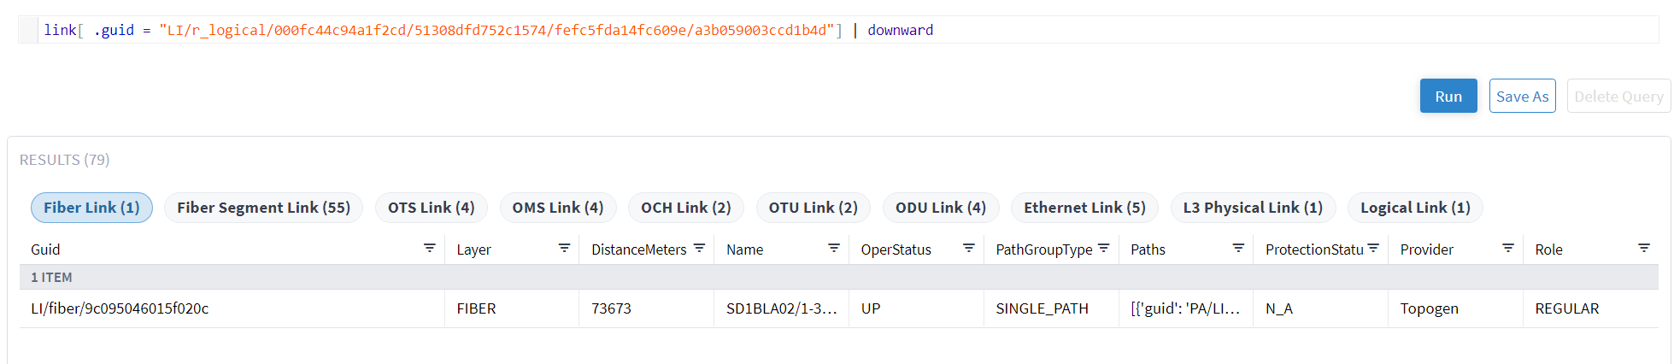Click the Save As button
Viewport: 1674px width, 364px height.
click(x=1522, y=97)
